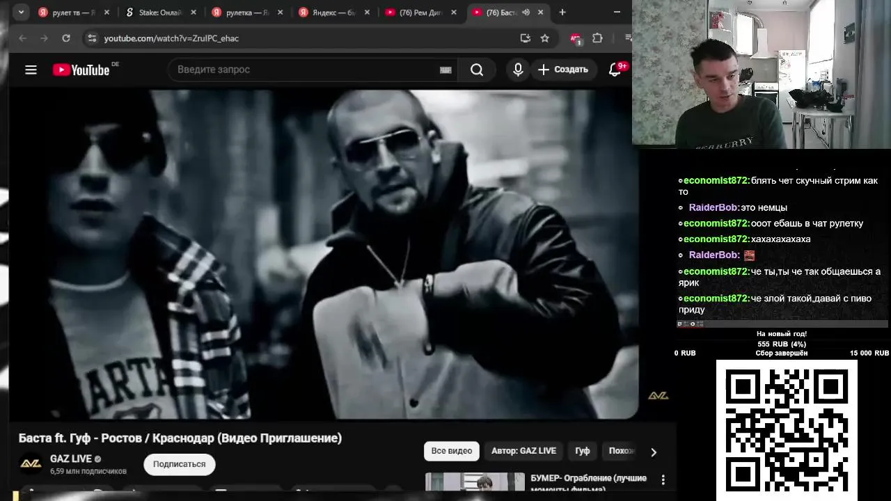Viewport: 891px width, 501px height.
Task: Click the playing video frame
Action: tap(324, 254)
